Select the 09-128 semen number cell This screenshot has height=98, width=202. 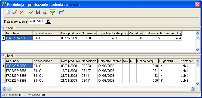point(89,38)
